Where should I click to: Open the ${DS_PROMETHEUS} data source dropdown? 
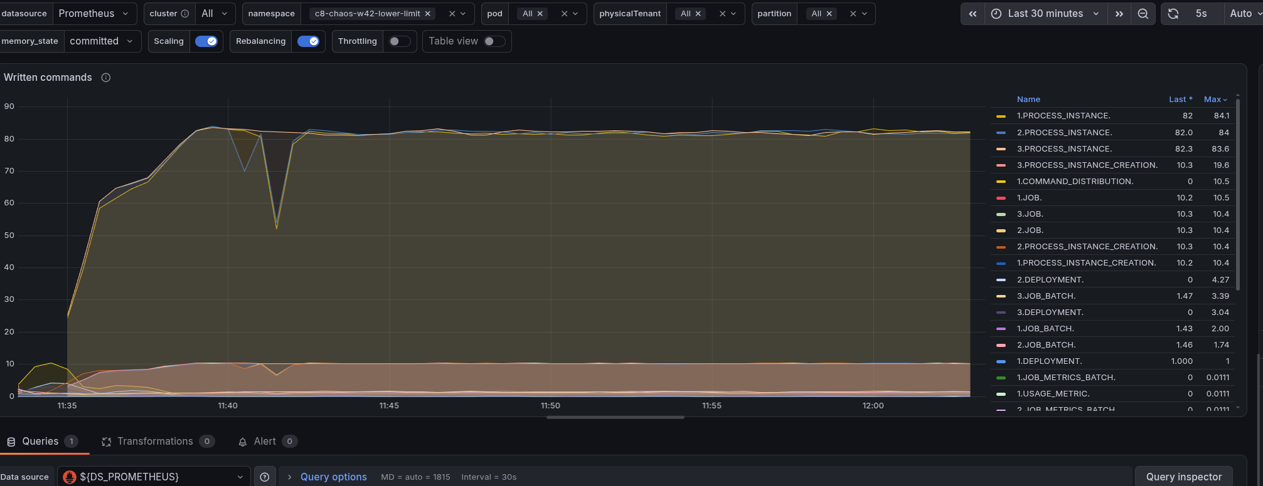click(x=154, y=477)
